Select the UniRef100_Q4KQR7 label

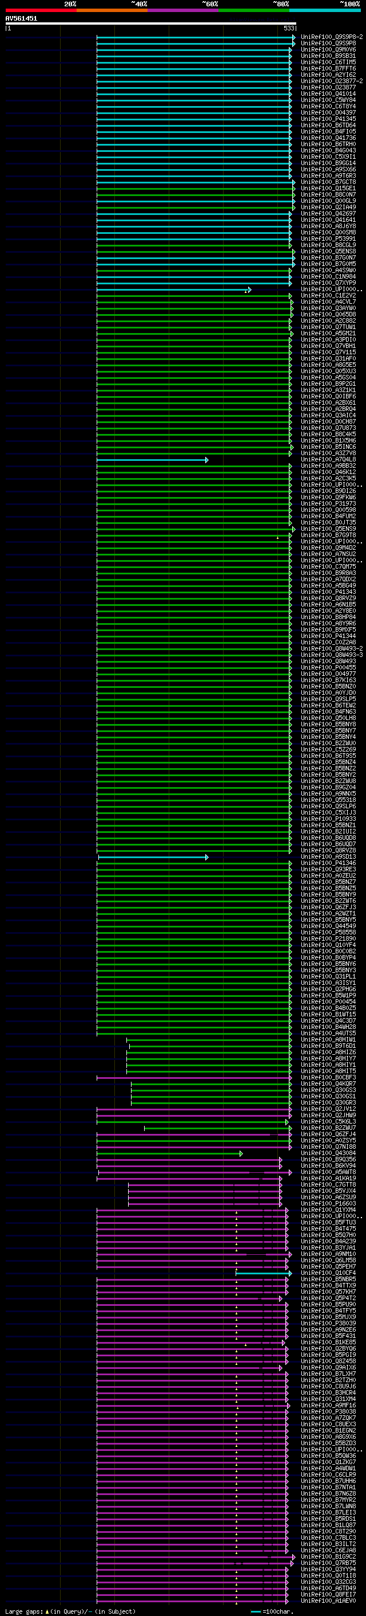point(328,1083)
